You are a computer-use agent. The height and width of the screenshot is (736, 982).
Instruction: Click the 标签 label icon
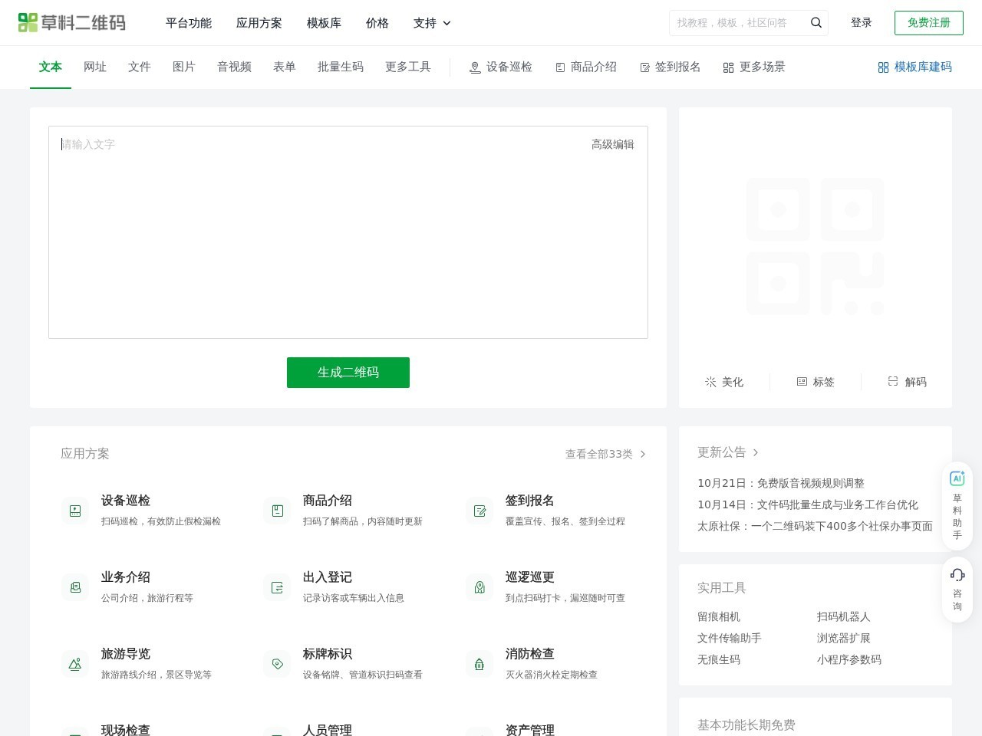pos(802,381)
